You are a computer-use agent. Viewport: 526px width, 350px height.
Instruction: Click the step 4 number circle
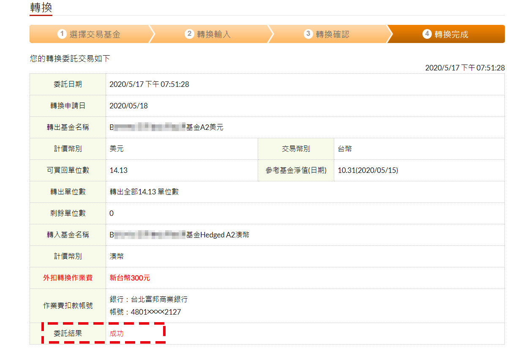tap(427, 34)
